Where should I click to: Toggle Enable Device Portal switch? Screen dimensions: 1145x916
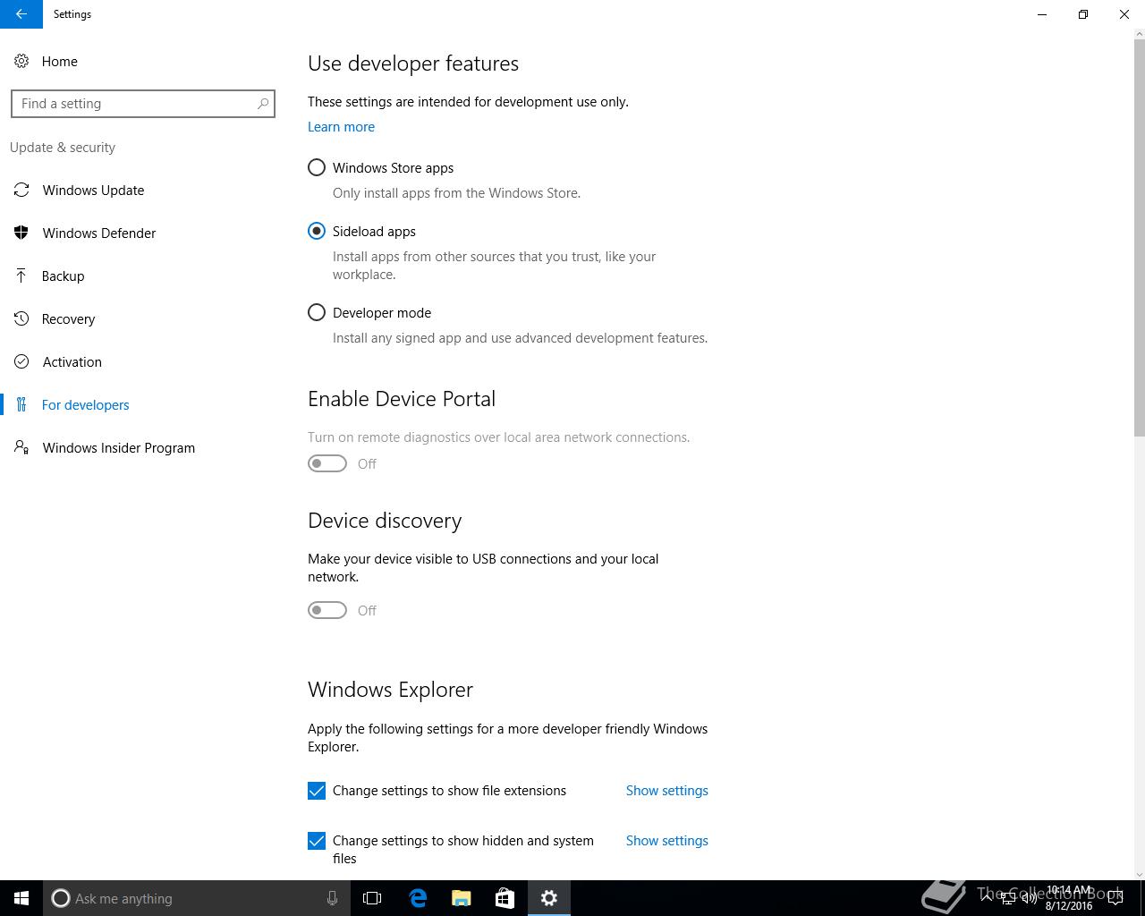[x=327, y=463]
